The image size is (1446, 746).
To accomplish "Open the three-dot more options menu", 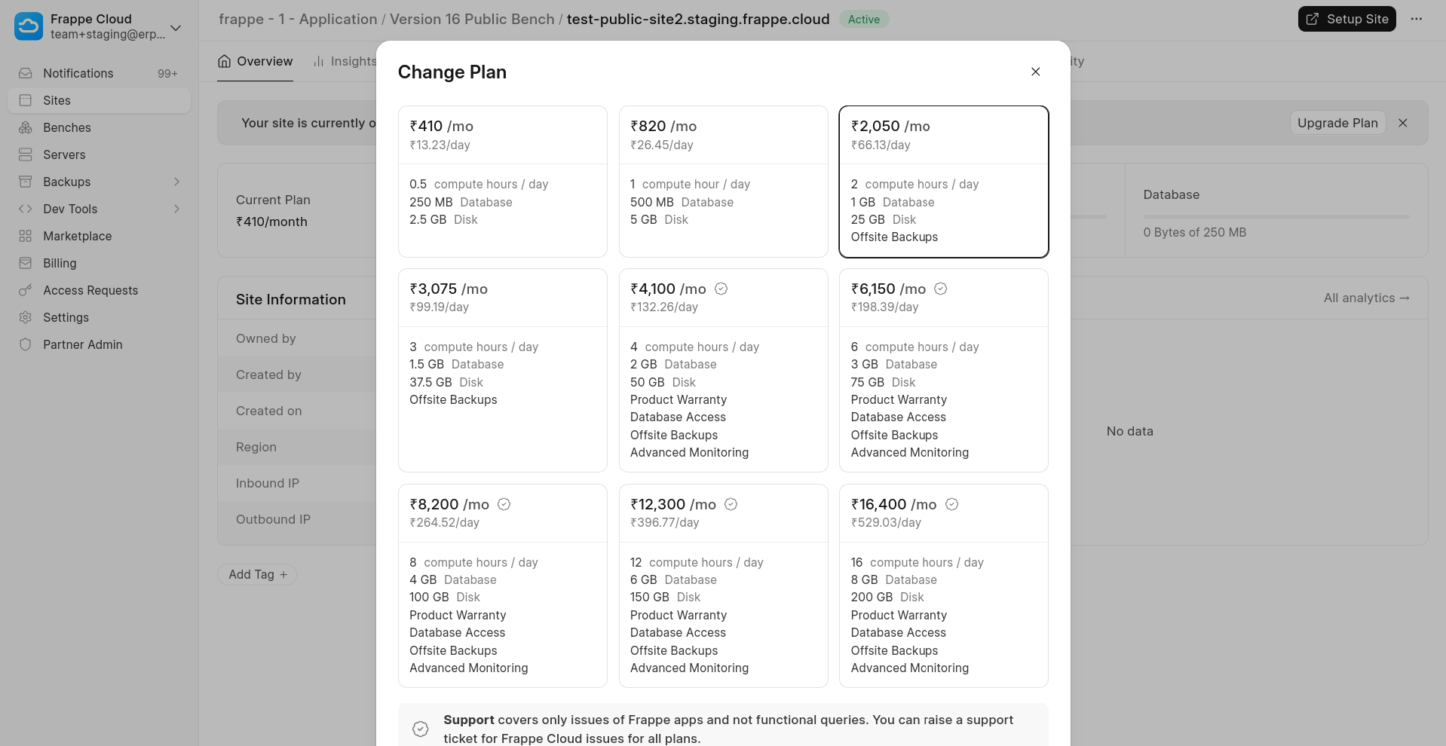I will (x=1417, y=19).
